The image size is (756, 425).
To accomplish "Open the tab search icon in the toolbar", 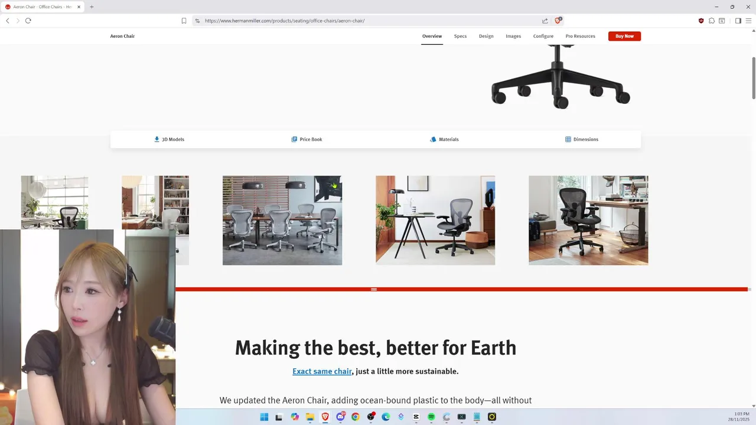I will pos(722,21).
